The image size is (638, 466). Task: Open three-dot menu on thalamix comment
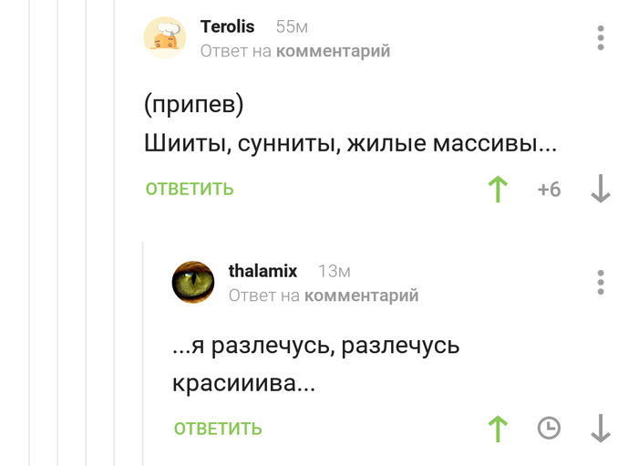click(600, 282)
